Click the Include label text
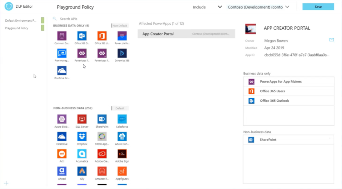 point(199,7)
